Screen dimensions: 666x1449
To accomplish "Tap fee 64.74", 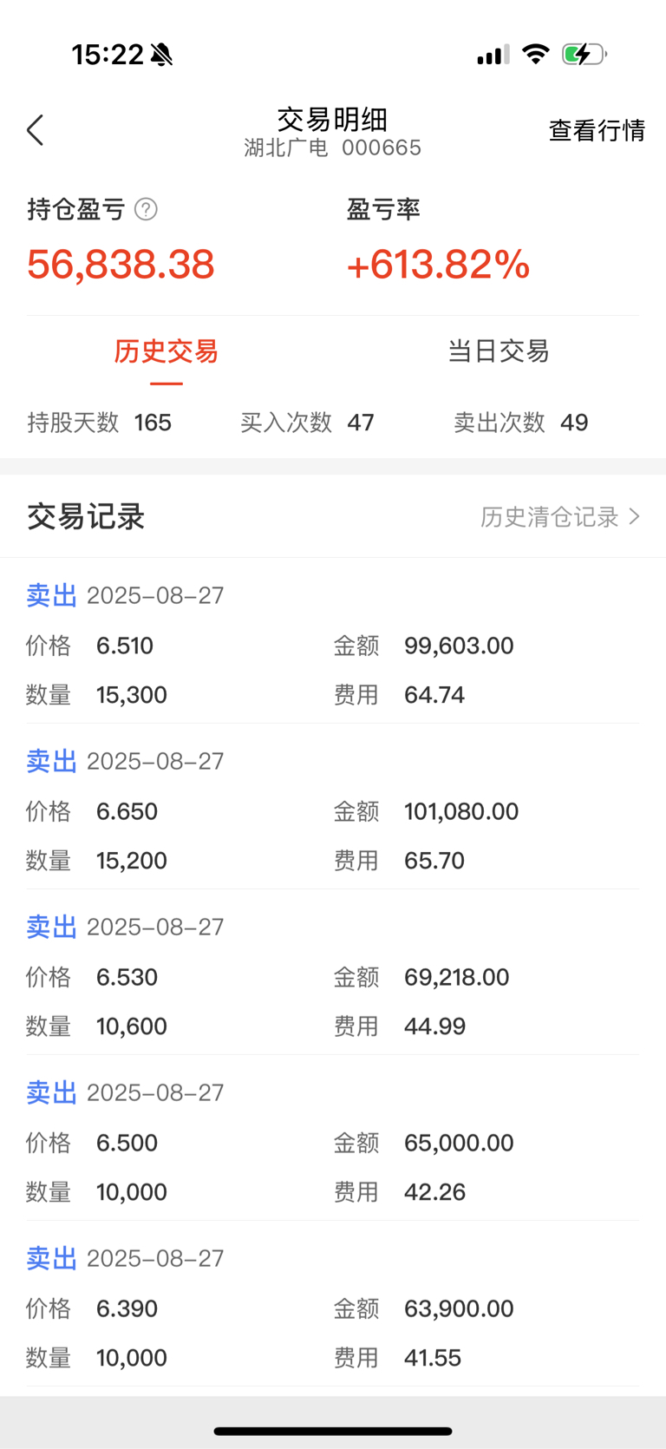I will (434, 695).
